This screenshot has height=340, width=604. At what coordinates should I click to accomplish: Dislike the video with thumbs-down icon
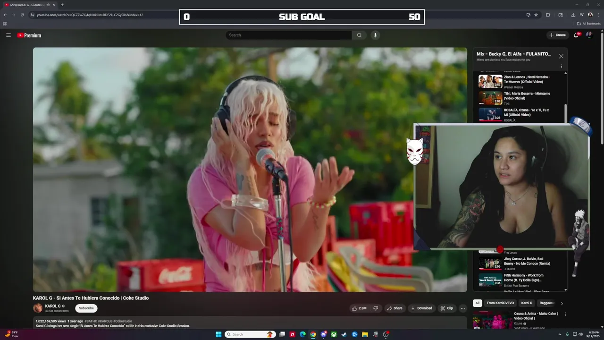click(x=376, y=308)
